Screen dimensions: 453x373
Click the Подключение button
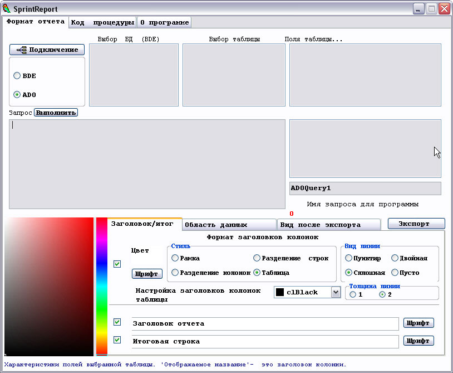tap(47, 50)
